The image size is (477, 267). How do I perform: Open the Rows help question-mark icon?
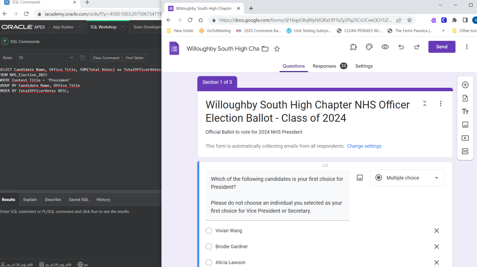[x=82, y=58]
